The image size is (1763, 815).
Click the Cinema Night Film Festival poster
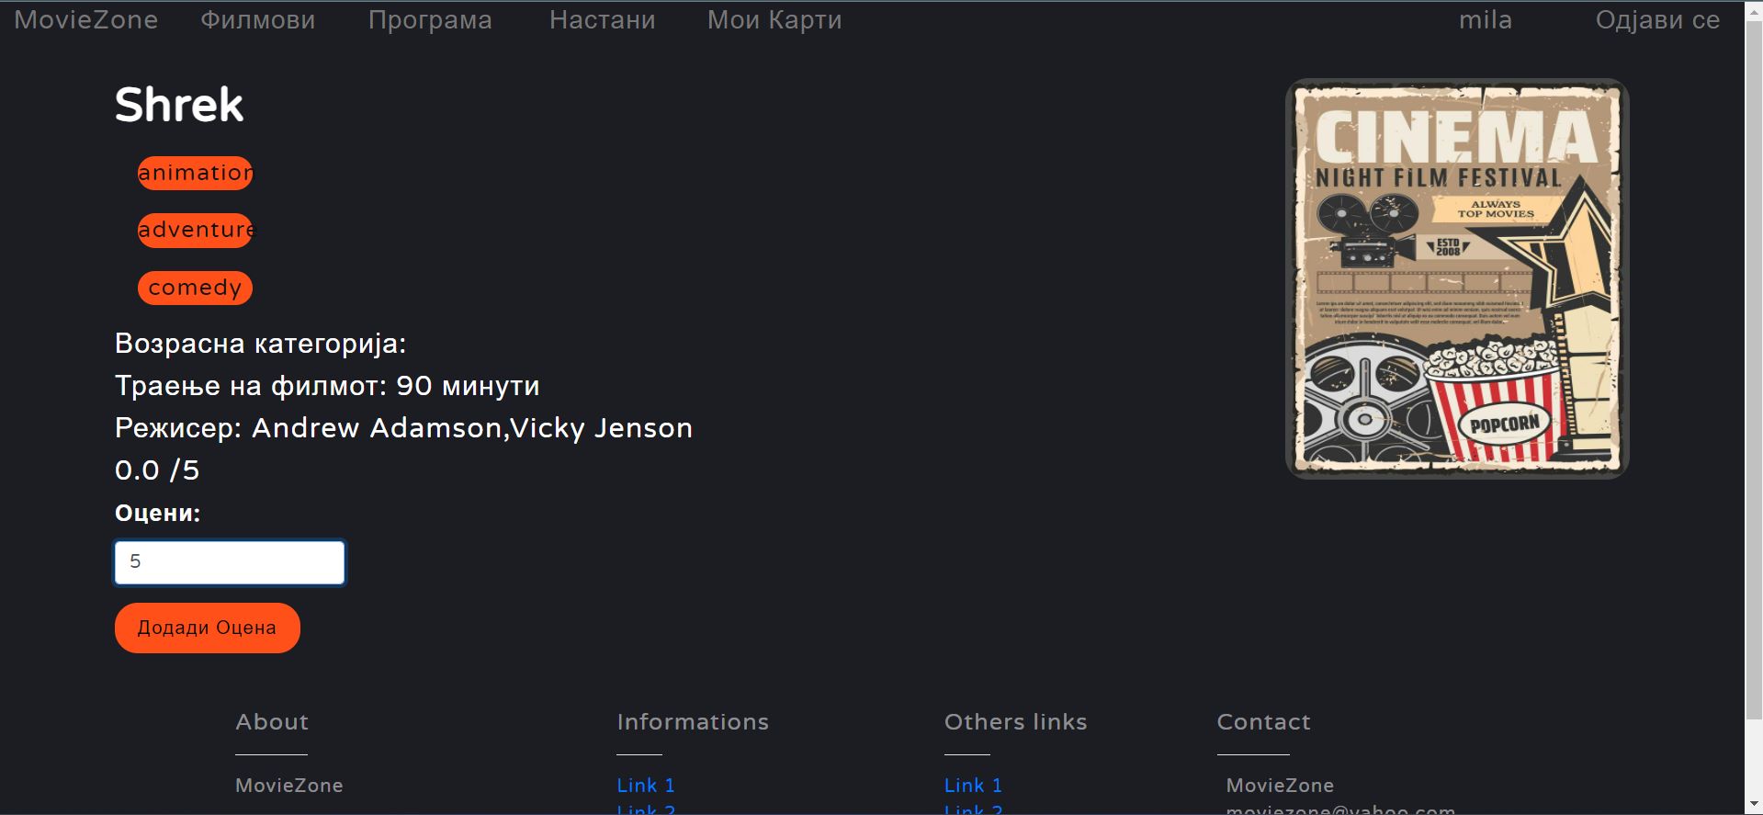coord(1456,278)
